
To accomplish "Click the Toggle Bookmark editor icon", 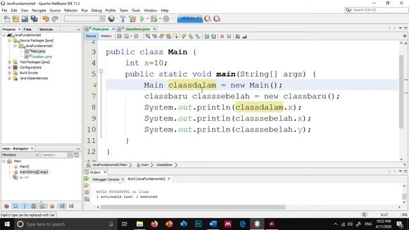I will 197,36.
